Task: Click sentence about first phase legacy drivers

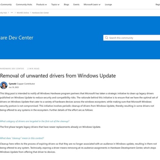Action: pyautogui.click(x=51, y=127)
